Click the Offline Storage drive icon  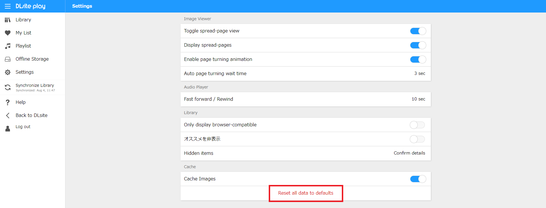tap(8, 59)
